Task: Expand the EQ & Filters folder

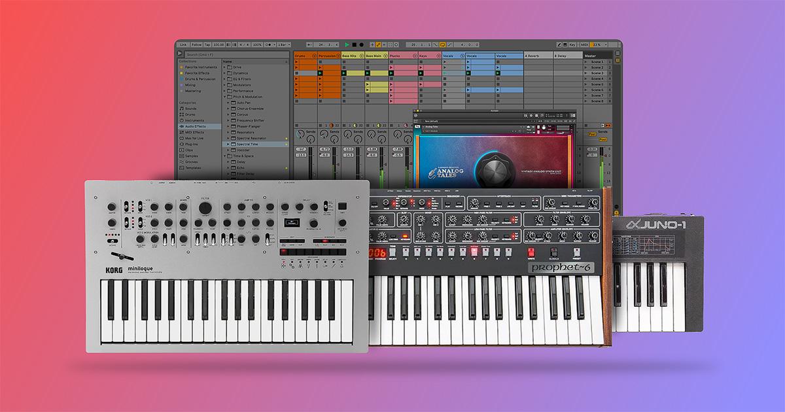Action: 224,79
